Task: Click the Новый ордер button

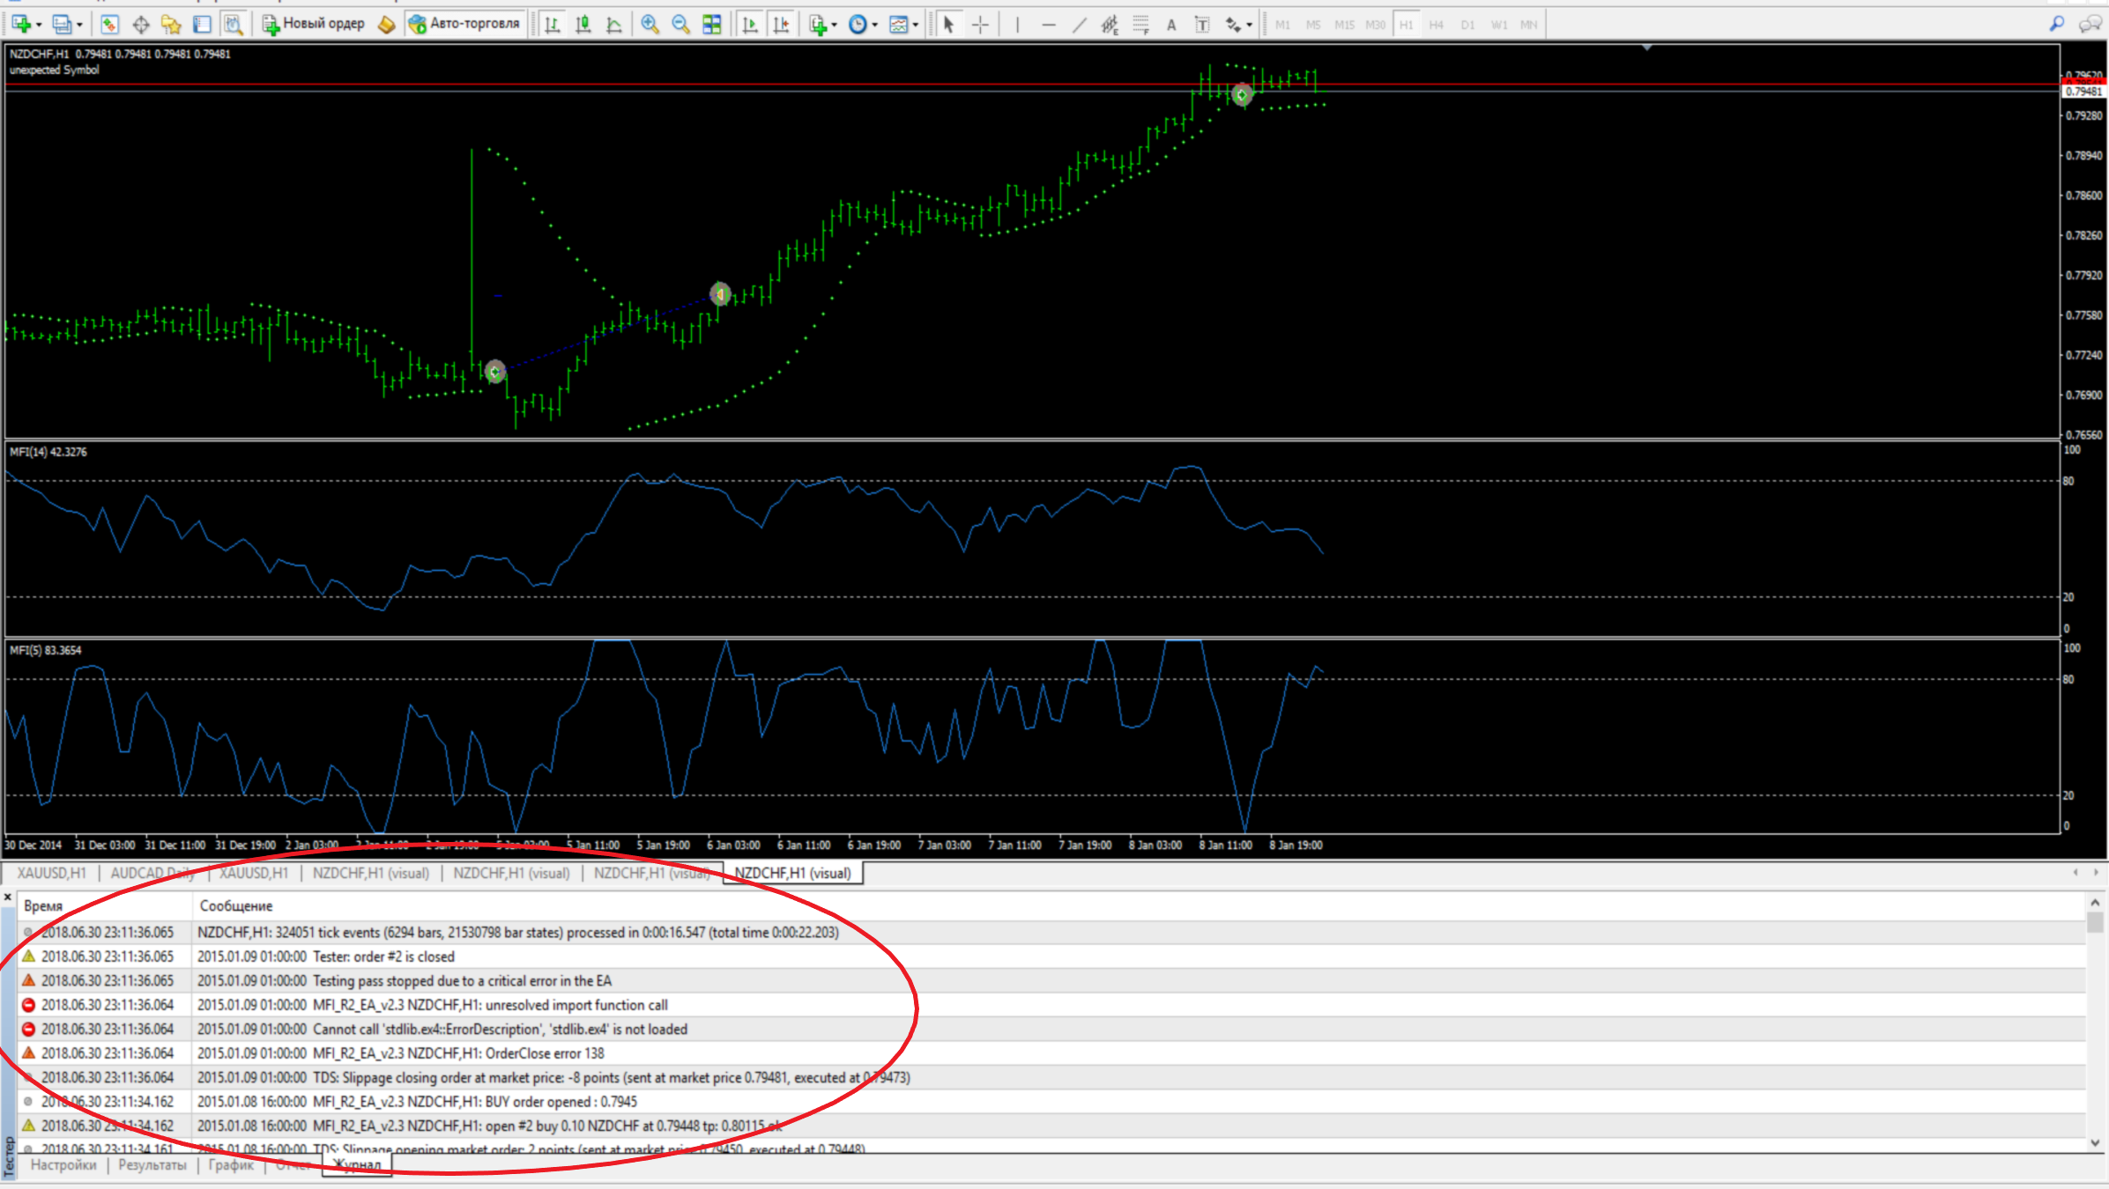Action: point(314,24)
